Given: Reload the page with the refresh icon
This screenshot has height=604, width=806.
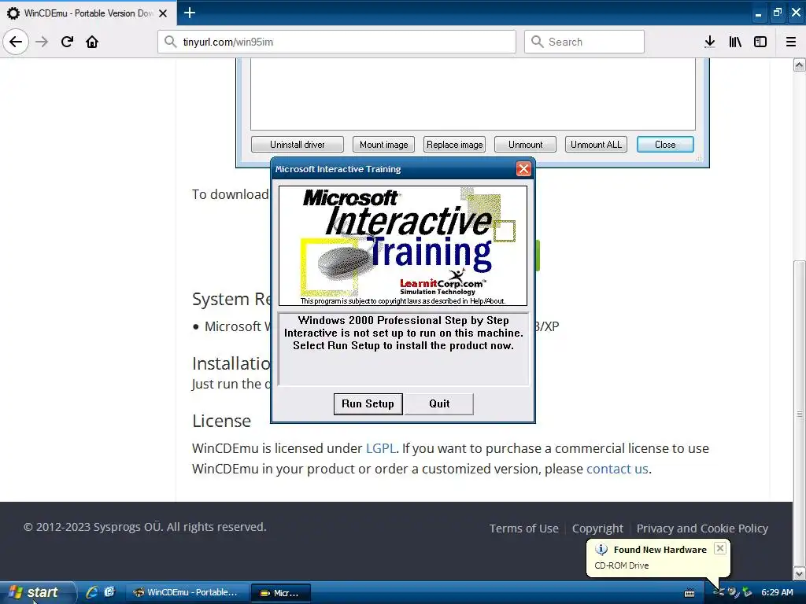Looking at the screenshot, I should pos(67,42).
